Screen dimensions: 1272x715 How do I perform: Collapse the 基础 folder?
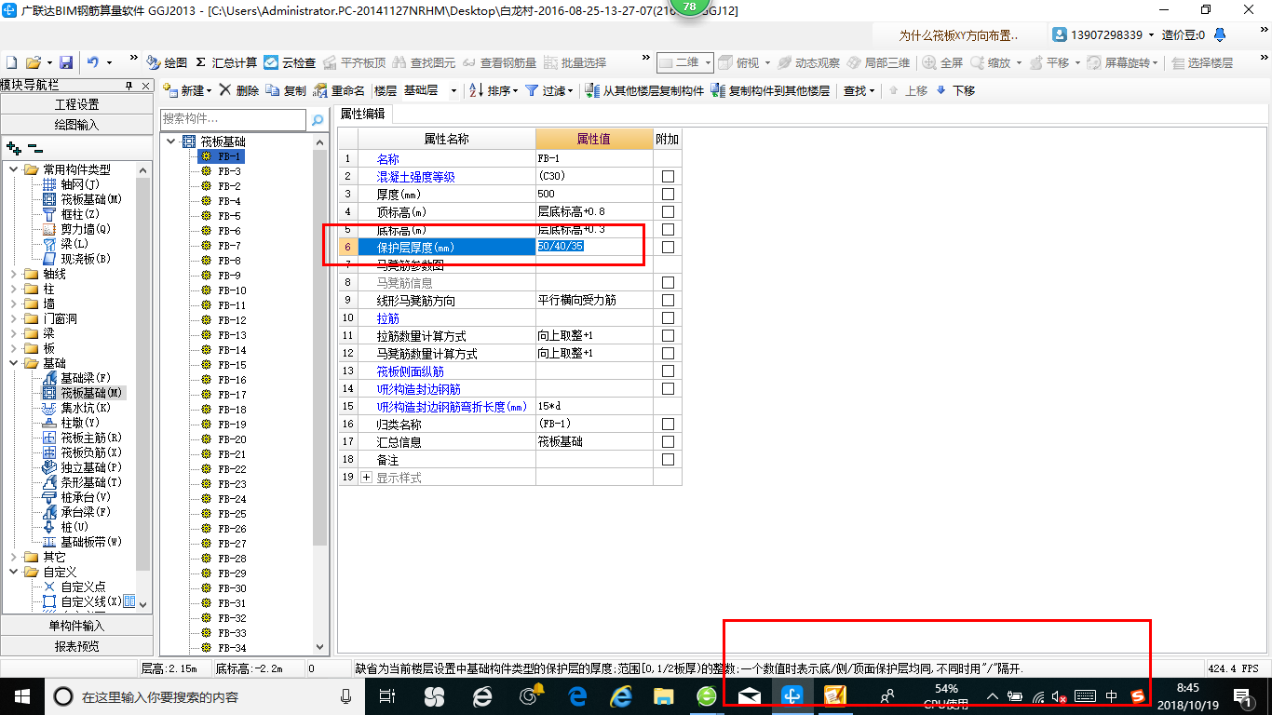pyautogui.click(x=14, y=363)
